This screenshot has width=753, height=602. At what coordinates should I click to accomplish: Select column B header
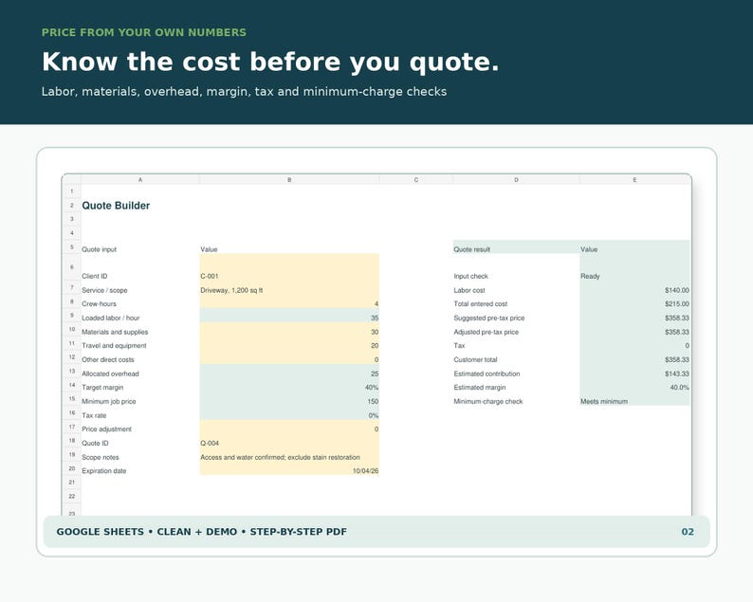point(289,179)
